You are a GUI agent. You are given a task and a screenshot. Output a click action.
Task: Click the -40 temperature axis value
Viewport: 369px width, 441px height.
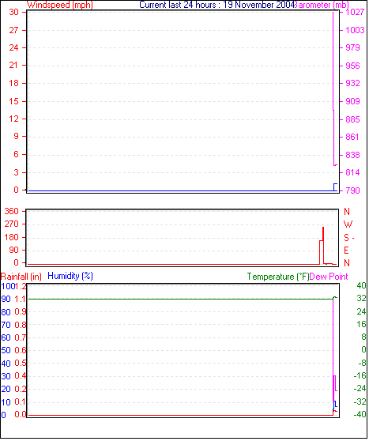click(x=360, y=414)
